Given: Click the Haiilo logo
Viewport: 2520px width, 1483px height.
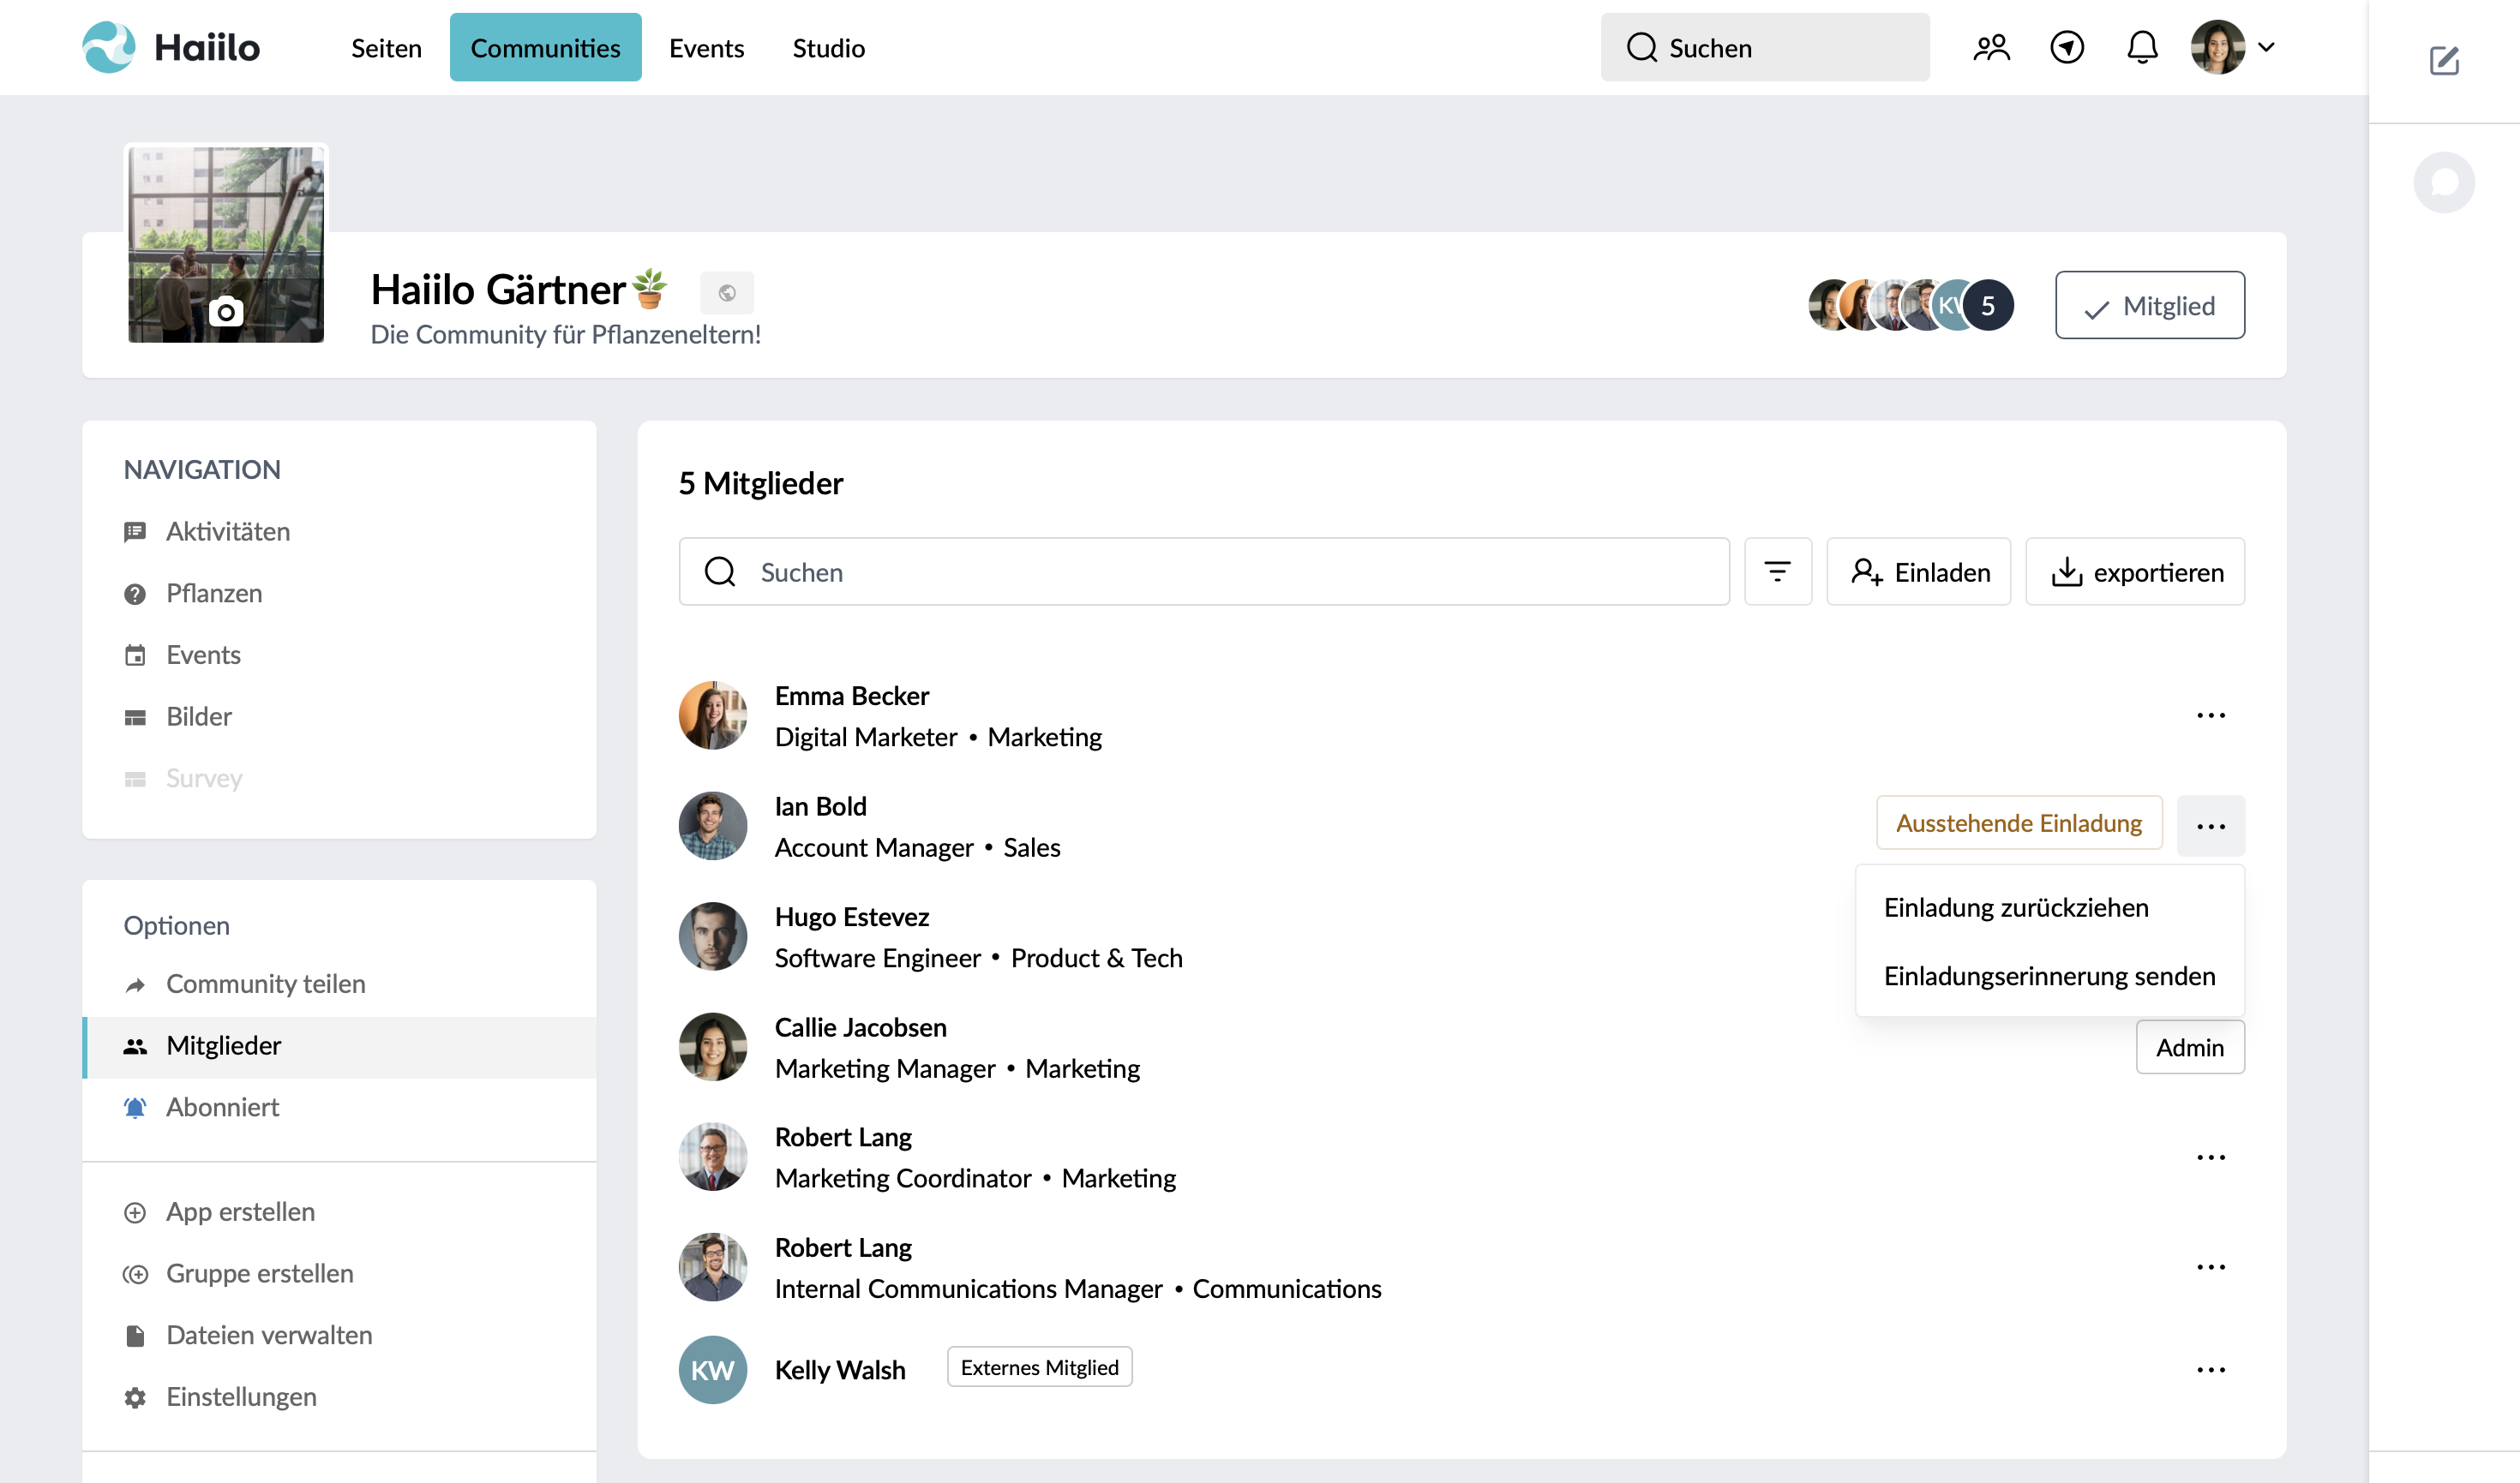Looking at the screenshot, I should click(171, 47).
